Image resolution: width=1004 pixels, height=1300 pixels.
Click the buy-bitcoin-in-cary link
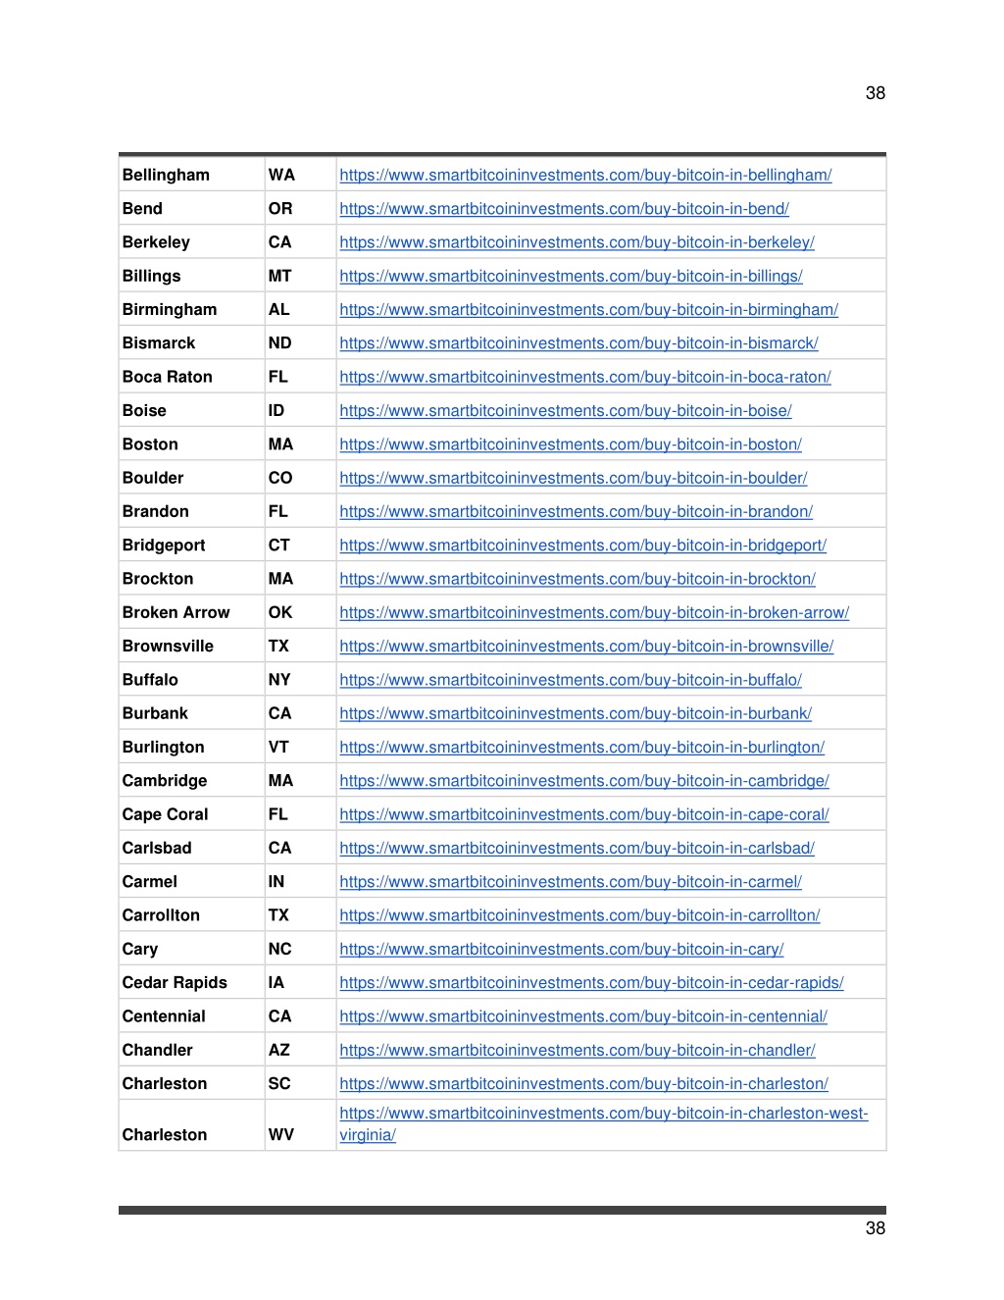[561, 949]
